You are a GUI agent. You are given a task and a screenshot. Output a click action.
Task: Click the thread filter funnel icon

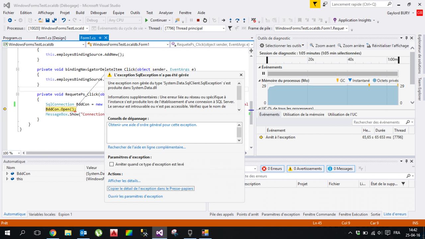point(230,28)
